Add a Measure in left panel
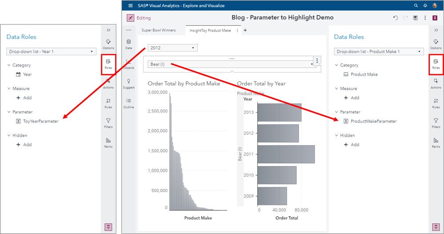The width and height of the screenshot is (444, 234). 24,98
